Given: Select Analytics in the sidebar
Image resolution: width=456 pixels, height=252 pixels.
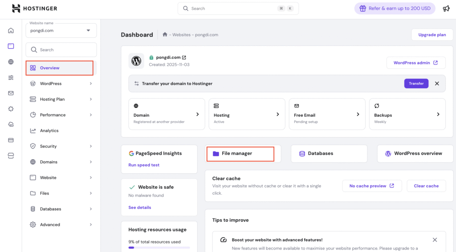Looking at the screenshot, I should [x=49, y=130].
